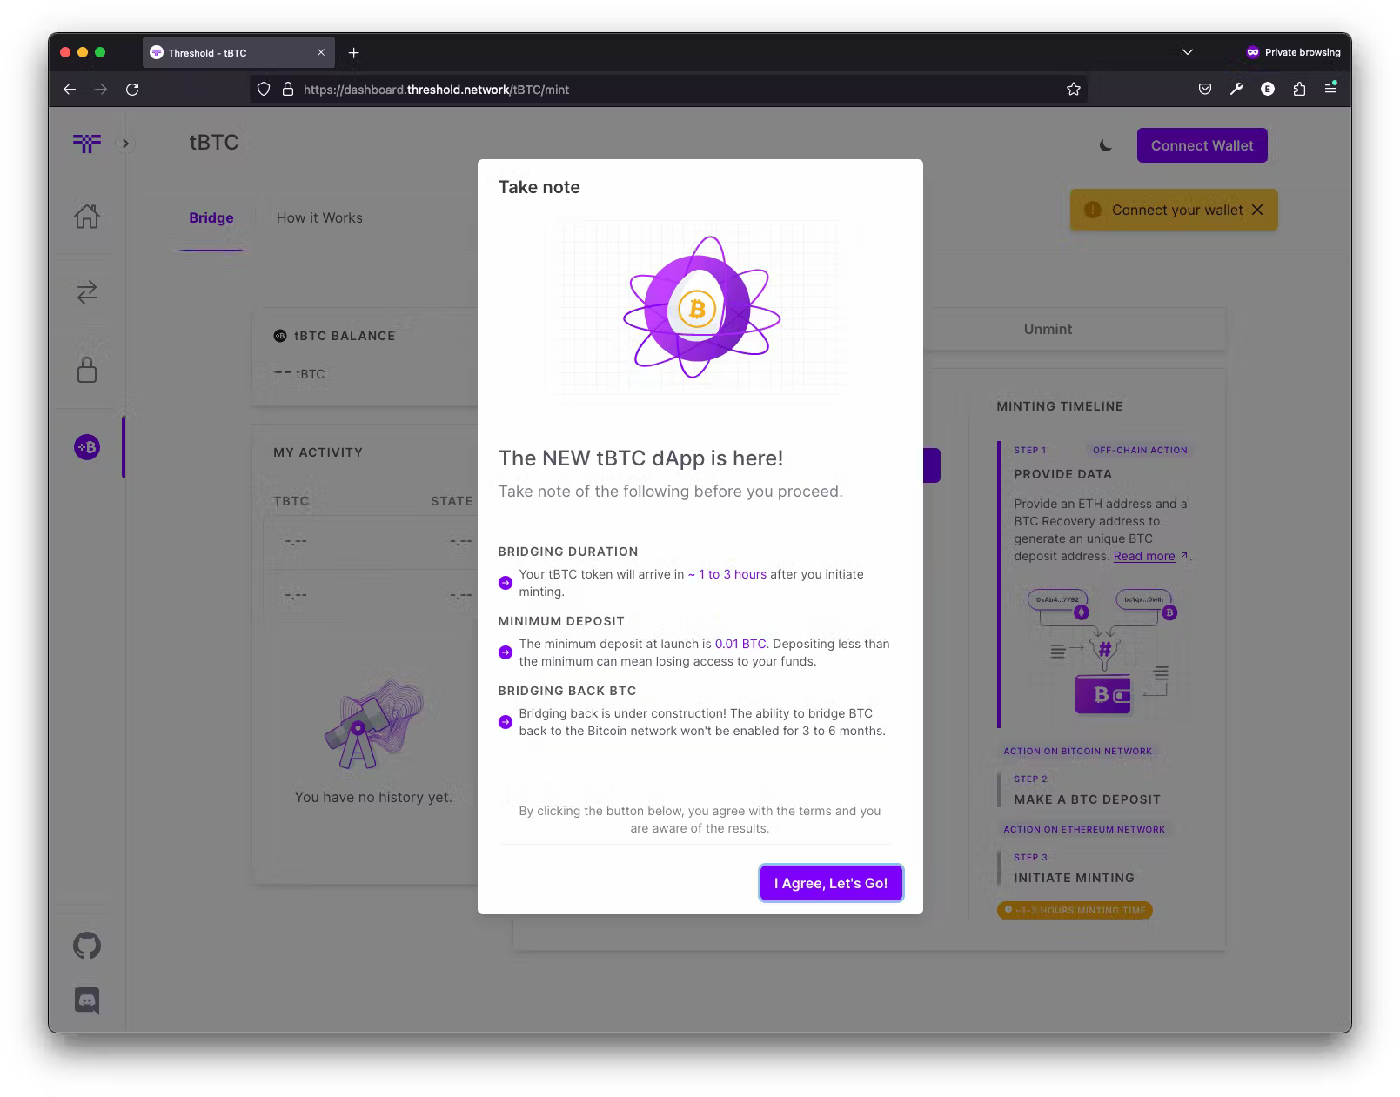Open the tBTC app icon in the sidebar
Image resolution: width=1400 pixels, height=1097 pixels.
87,446
